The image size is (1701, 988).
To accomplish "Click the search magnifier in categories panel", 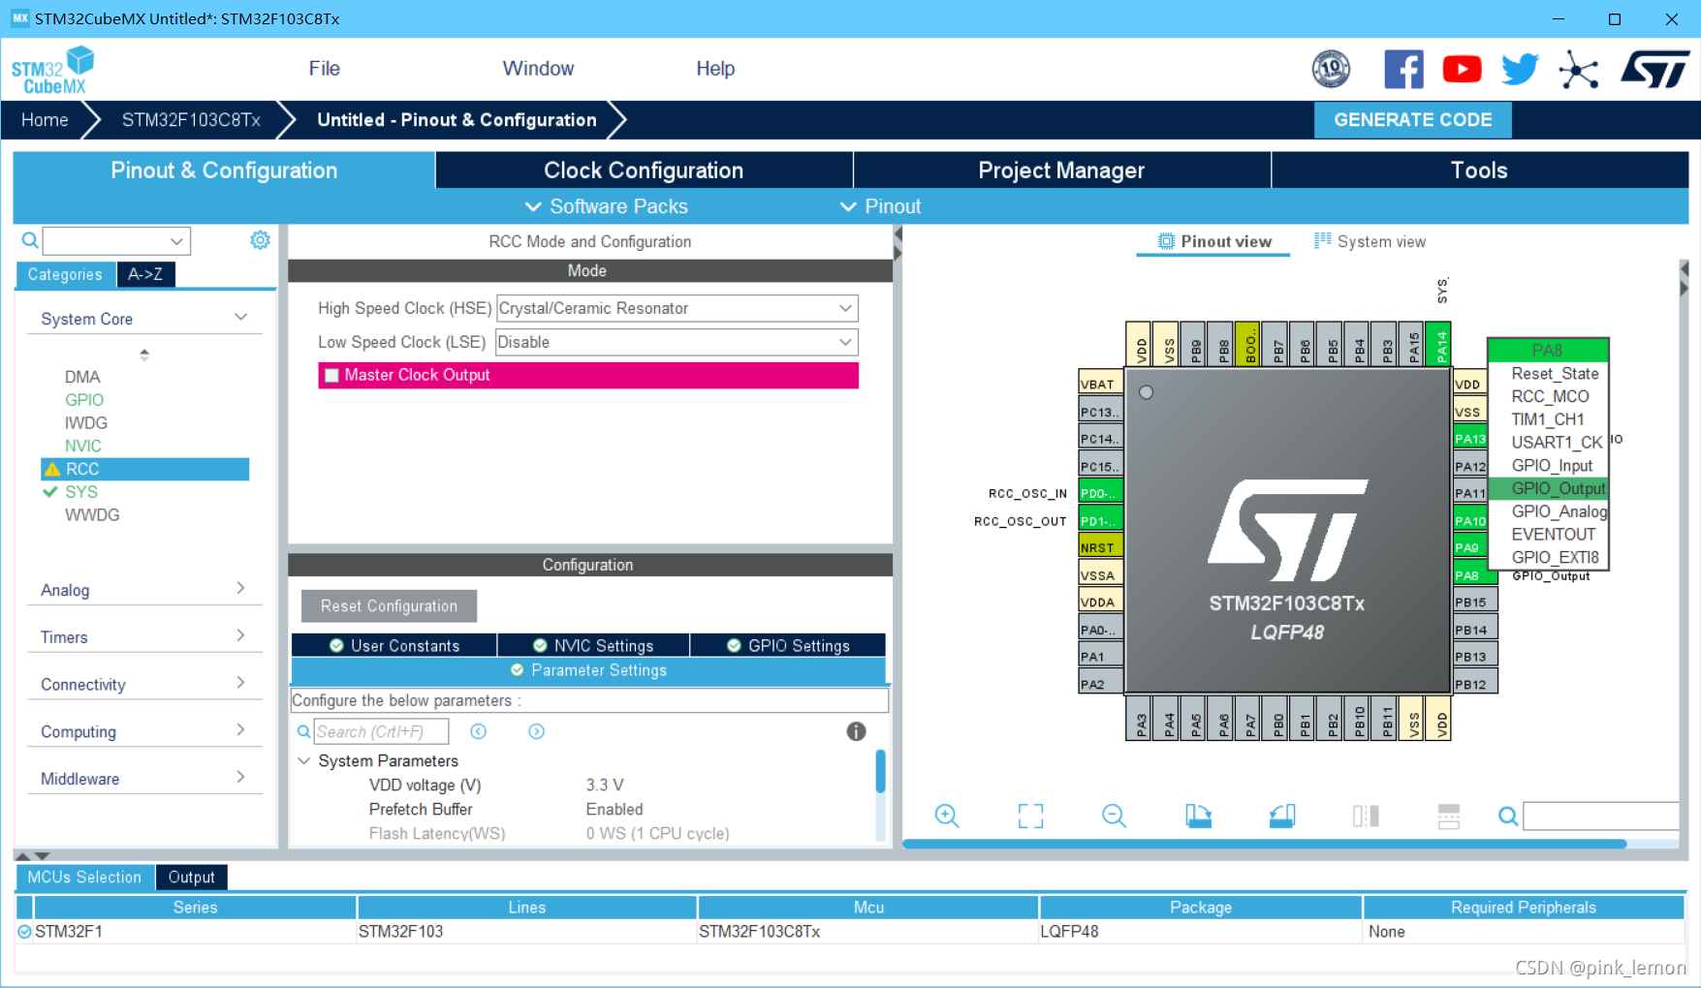I will (30, 240).
